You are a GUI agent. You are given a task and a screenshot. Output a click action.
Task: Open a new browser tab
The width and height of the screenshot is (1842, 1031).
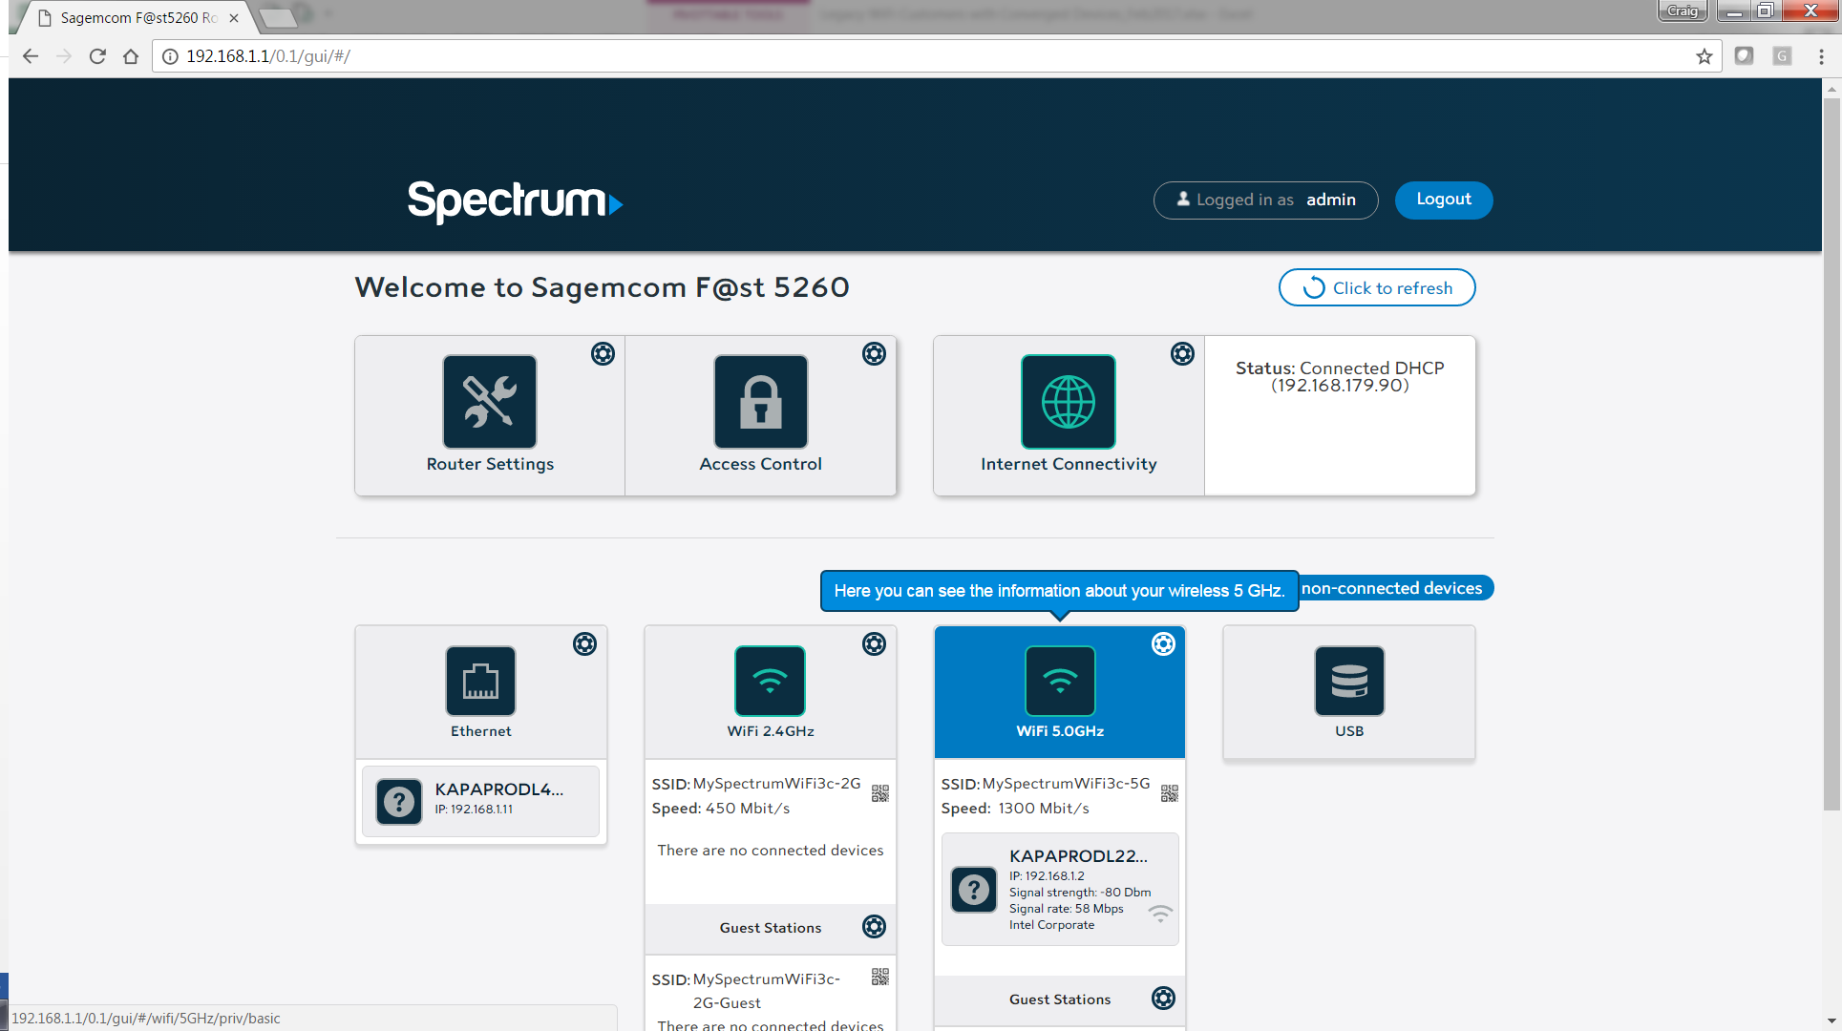[278, 17]
